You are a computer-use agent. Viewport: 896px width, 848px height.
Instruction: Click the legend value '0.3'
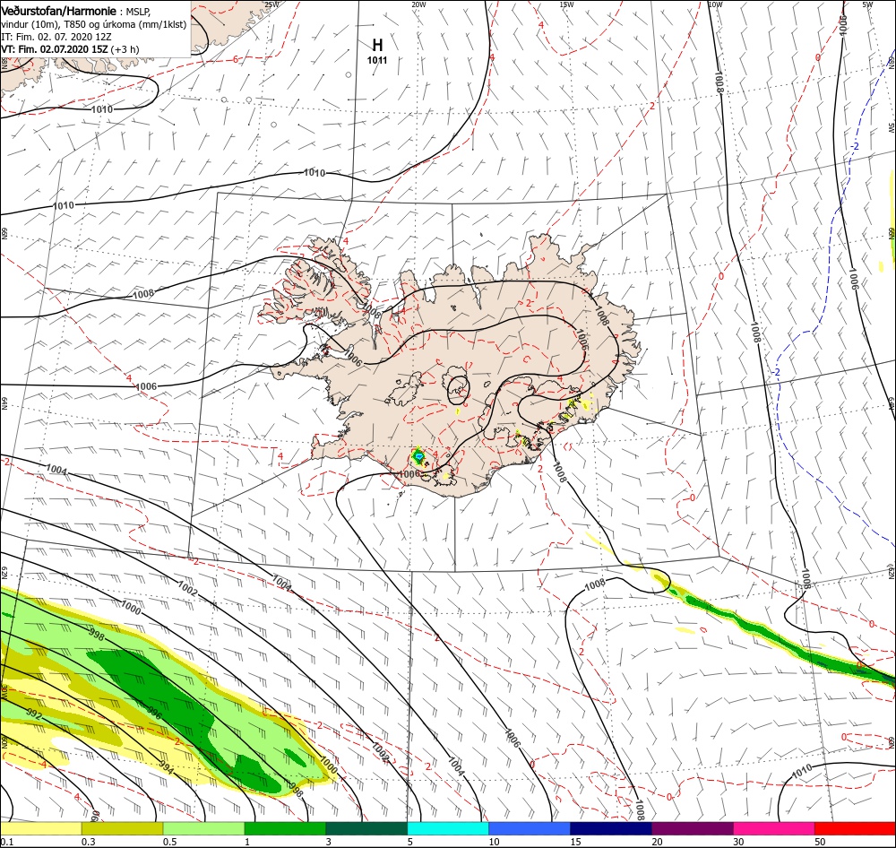tap(88, 842)
